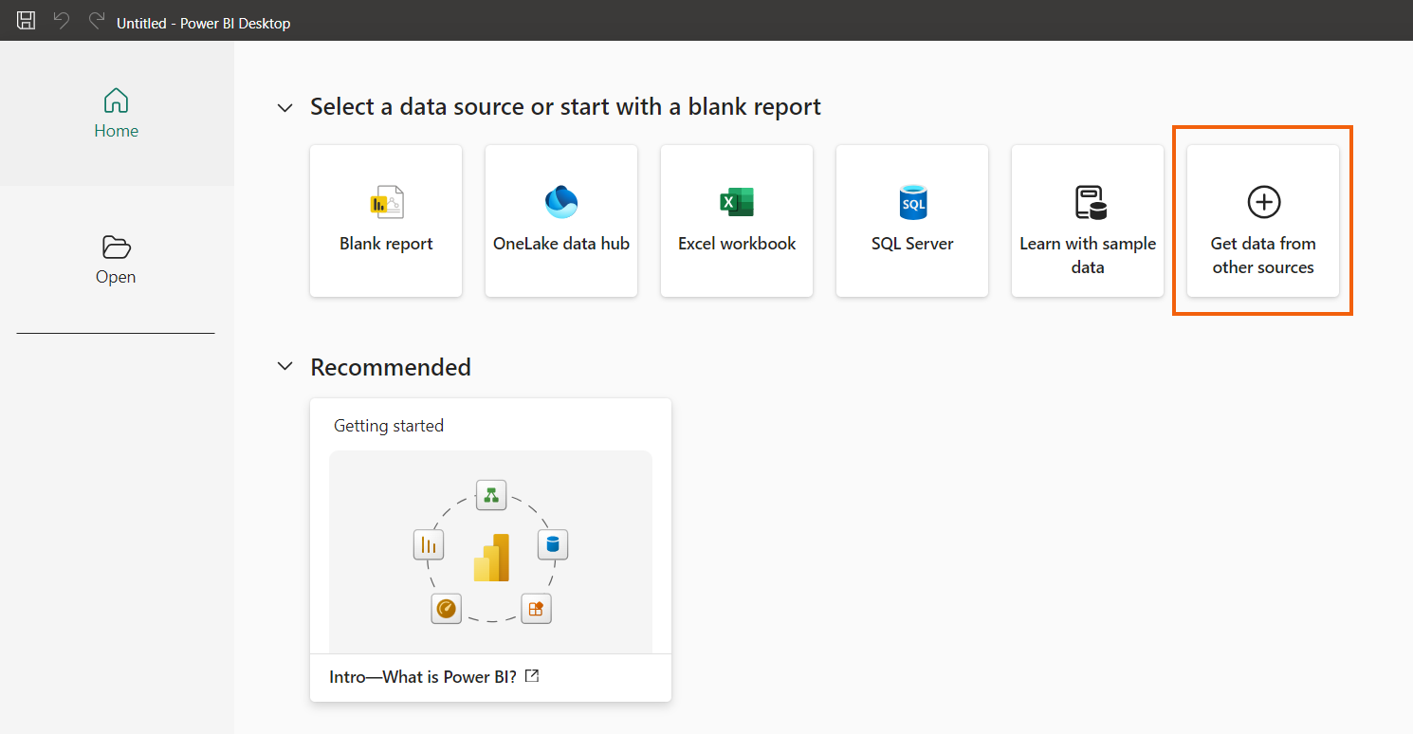1413x734 pixels.
Task: Click the Excel workbook icon
Action: point(737,202)
